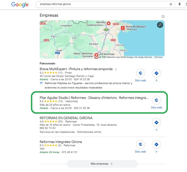Viewport: 187px width, 172px height.
Task: Click the Empresas heading
Action: (x=49, y=15)
